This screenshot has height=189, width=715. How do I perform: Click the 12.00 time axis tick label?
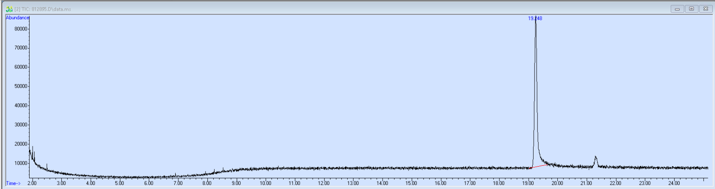coord(323,183)
